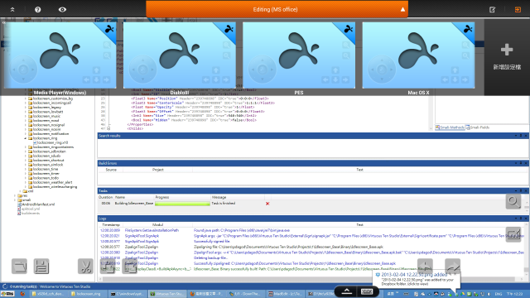This screenshot has height=298, width=530.
Task: Click the Progress column header in Tasks
Action: click(x=182, y=197)
